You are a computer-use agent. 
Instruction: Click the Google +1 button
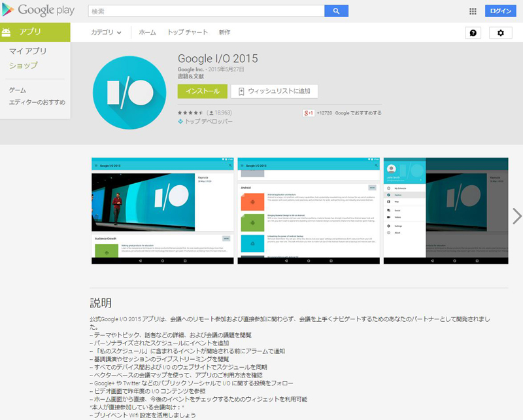click(x=308, y=113)
